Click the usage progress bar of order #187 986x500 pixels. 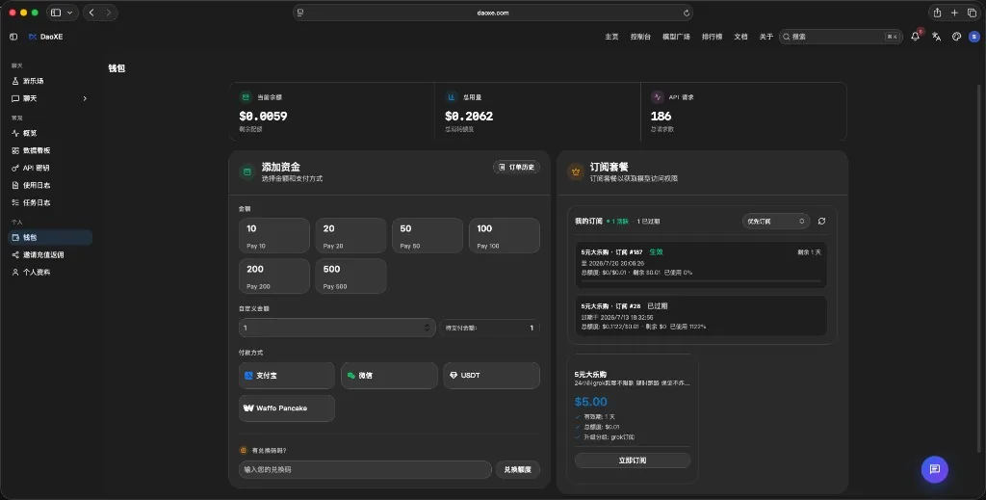(x=701, y=281)
